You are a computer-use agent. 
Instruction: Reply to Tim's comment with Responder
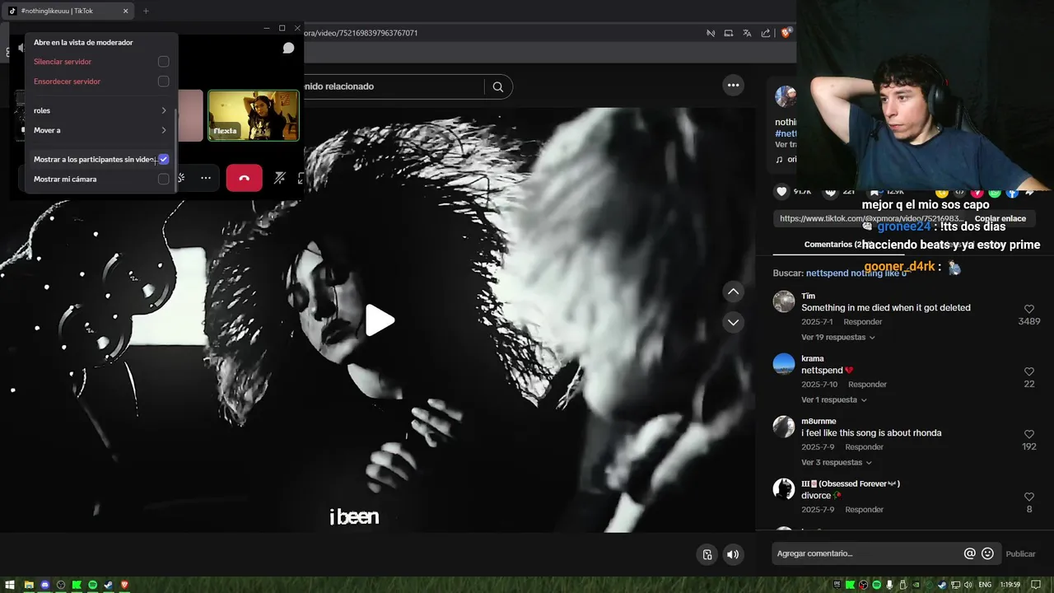point(862,321)
